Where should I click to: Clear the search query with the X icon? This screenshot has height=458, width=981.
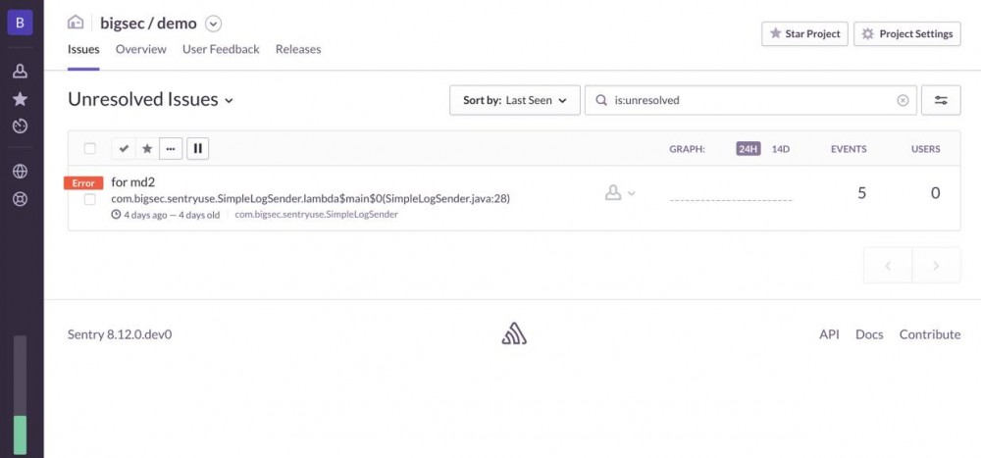(x=903, y=100)
